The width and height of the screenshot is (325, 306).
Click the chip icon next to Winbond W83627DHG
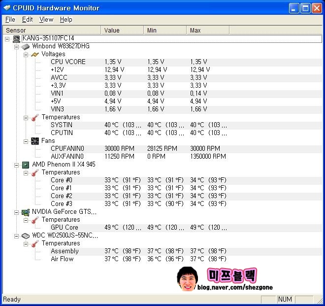point(26,46)
